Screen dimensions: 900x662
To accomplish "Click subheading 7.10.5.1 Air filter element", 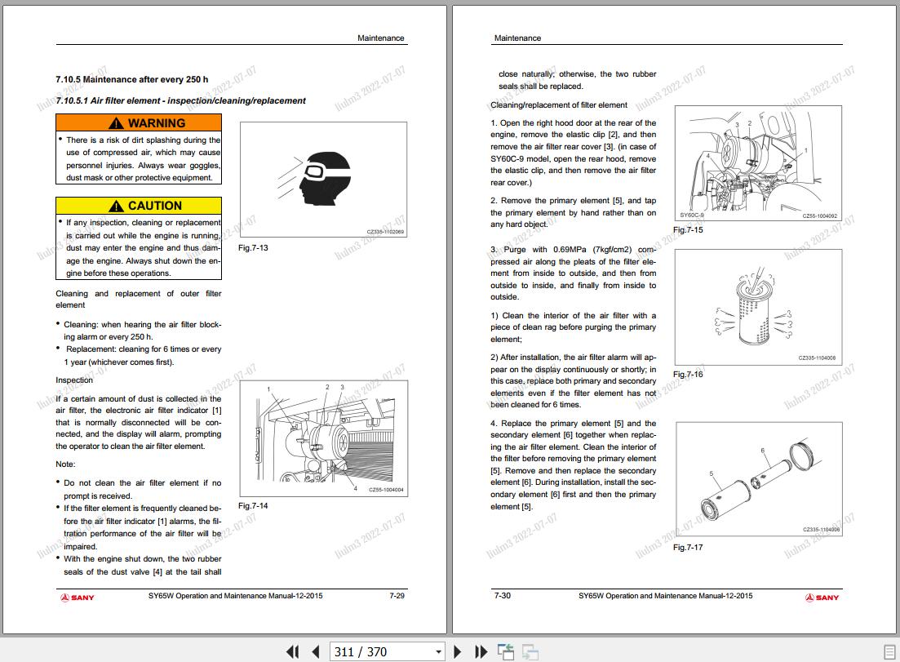I will click(181, 100).
